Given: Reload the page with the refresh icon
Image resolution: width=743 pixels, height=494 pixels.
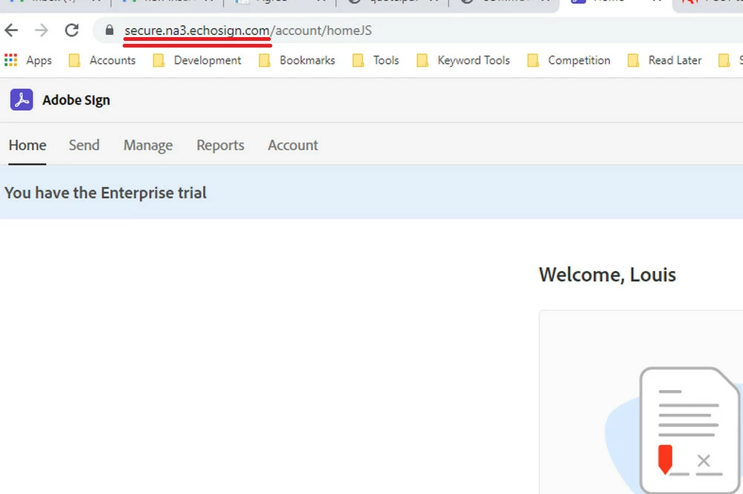Looking at the screenshot, I should (72, 30).
